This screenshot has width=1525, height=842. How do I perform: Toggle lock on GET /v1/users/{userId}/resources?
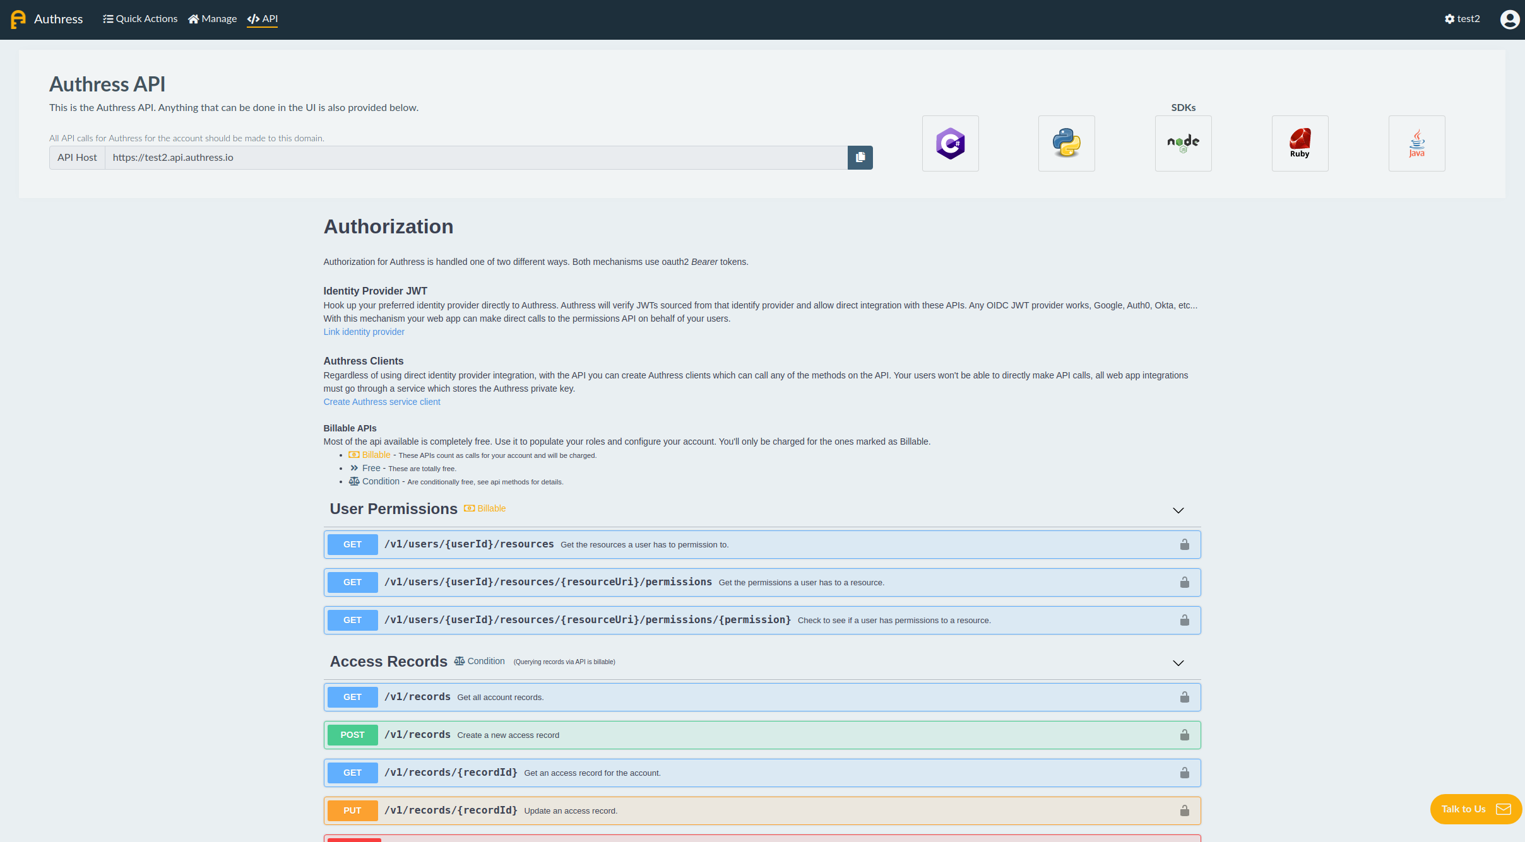(x=1184, y=545)
